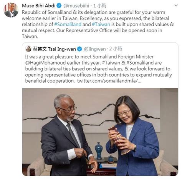182x180 pixels.
Task: Click the verified badge beside Muse Bihi Abdi
Action: click(59, 6)
